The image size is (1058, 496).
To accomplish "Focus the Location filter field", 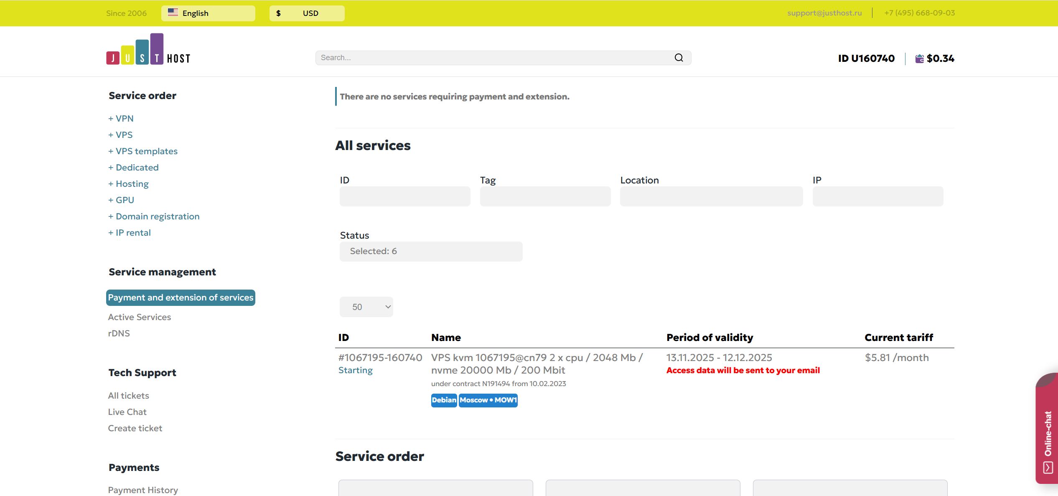I will 711,196.
